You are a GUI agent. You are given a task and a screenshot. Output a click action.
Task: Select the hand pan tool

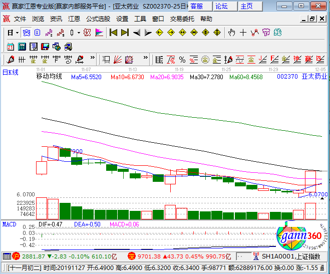click(x=231, y=33)
